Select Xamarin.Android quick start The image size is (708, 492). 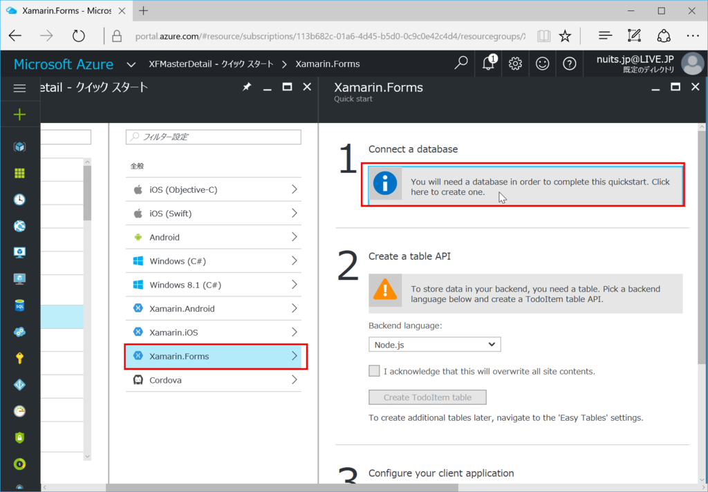213,309
